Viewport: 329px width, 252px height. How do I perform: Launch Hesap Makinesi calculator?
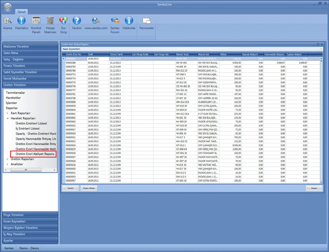click(x=50, y=25)
